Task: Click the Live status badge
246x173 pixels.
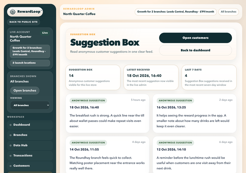Action: pos(45,33)
